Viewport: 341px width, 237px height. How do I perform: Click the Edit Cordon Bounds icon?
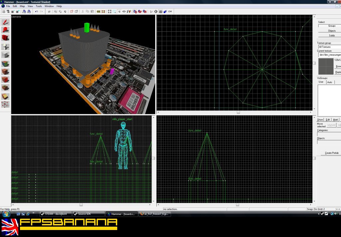103,12
